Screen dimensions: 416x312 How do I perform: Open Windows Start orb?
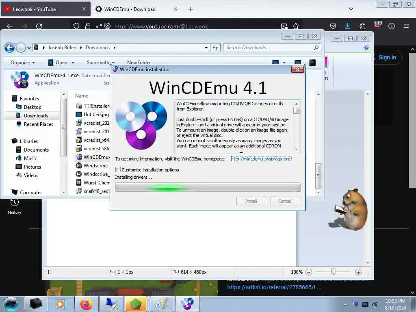pyautogui.click(x=11, y=304)
